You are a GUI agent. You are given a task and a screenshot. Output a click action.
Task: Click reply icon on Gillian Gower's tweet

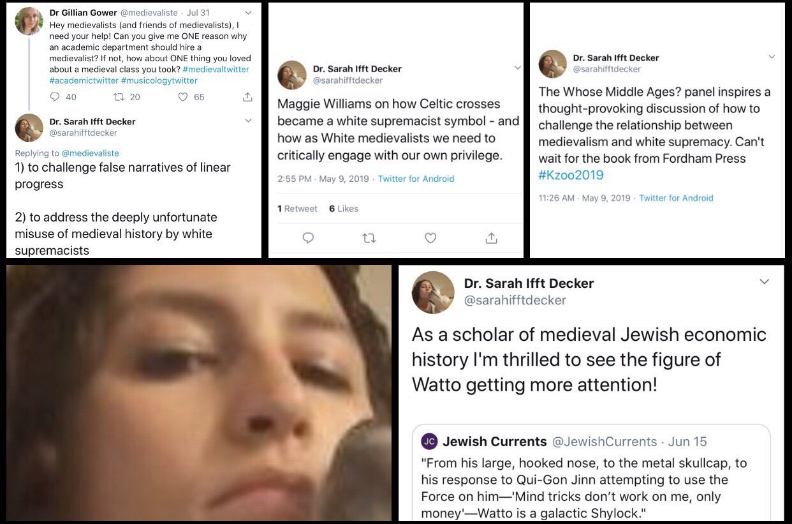coord(55,97)
